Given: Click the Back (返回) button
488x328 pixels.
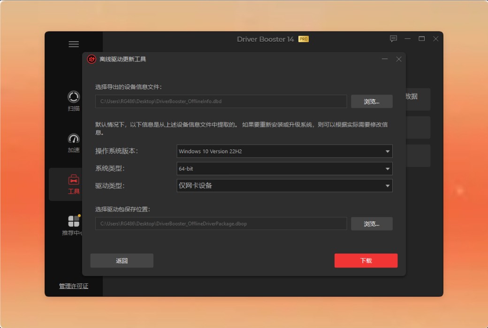Looking at the screenshot, I should click(122, 261).
